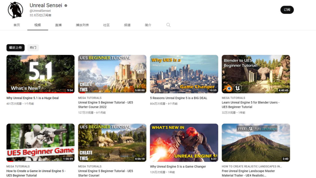The width and height of the screenshot is (316, 178).
Task: Open the 5.1 What's New video thumbnail
Action: pyautogui.click(x=40, y=74)
